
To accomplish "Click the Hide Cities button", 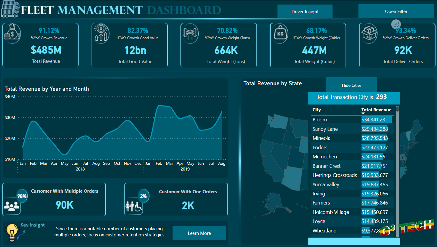I will point(351,85).
